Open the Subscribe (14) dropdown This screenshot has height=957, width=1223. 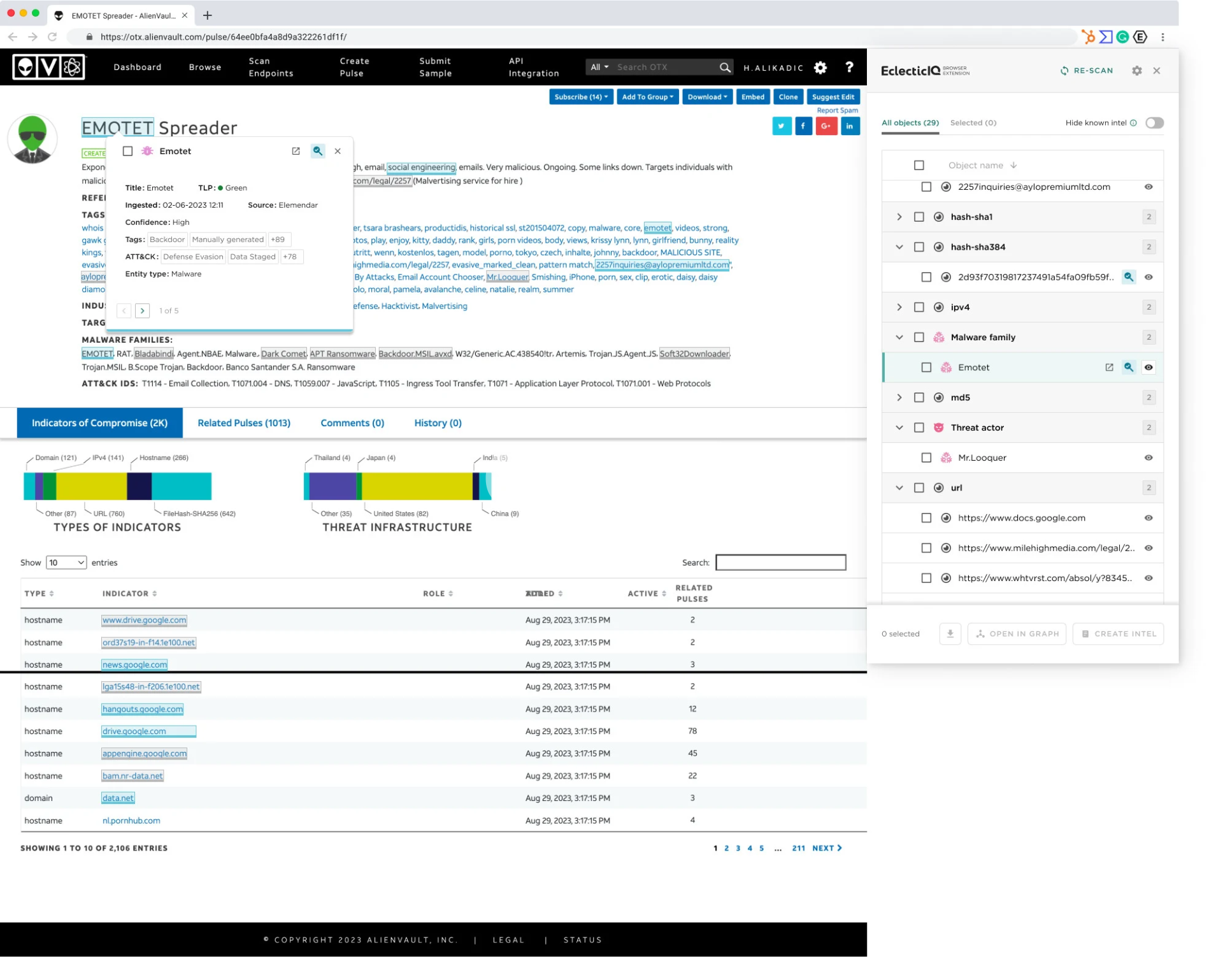(580, 97)
